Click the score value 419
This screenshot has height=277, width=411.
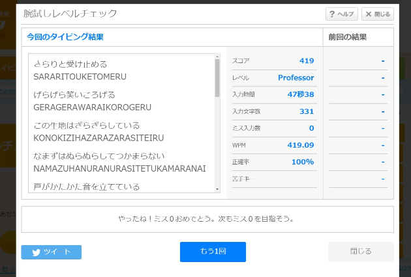coord(307,61)
